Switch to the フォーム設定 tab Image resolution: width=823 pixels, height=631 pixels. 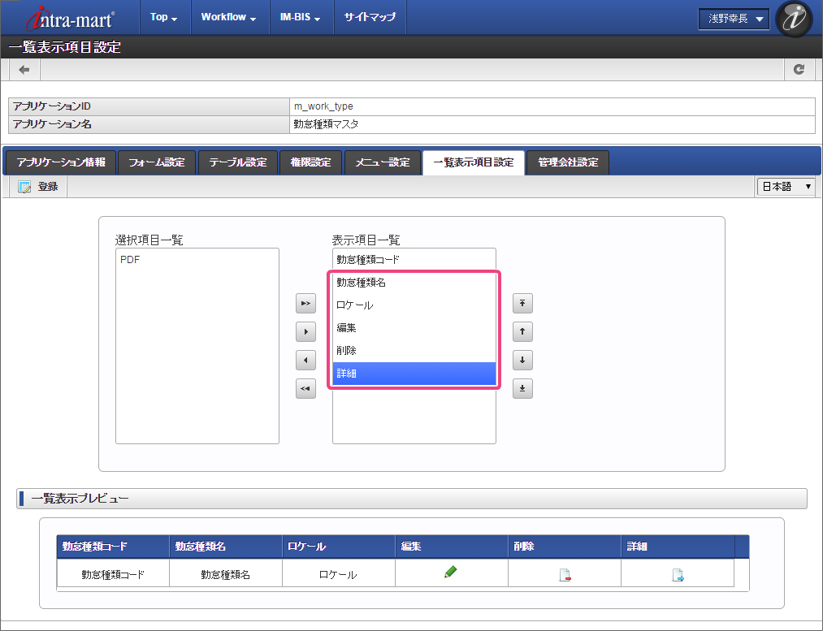[157, 162]
